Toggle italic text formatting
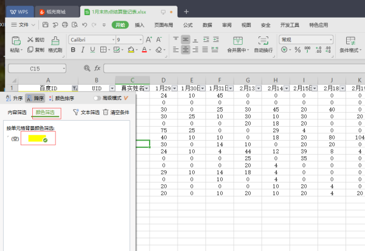This screenshot has width=365, height=251. point(83,50)
